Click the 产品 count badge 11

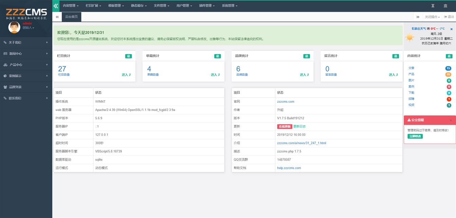click(x=448, y=74)
